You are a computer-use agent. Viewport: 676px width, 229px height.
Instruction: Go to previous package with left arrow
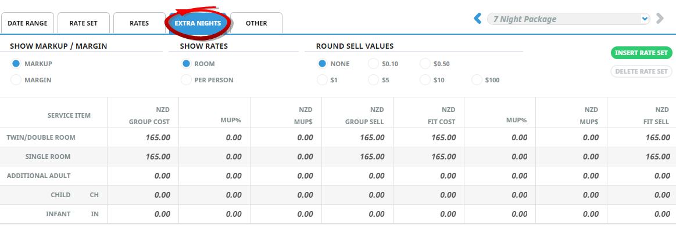coord(477,18)
